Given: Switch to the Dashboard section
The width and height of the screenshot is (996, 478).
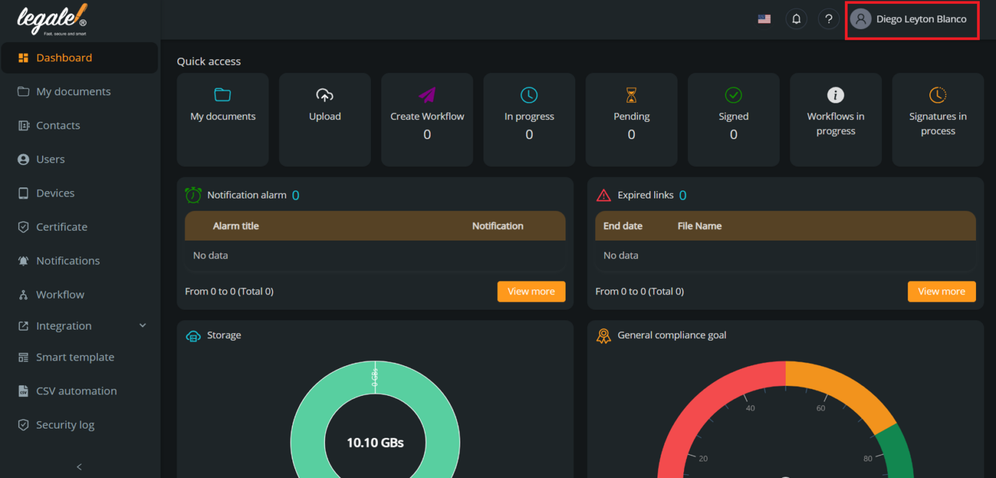Looking at the screenshot, I should (64, 58).
